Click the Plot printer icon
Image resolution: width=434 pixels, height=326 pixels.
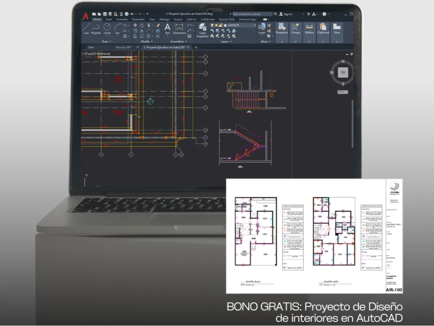tap(127, 14)
